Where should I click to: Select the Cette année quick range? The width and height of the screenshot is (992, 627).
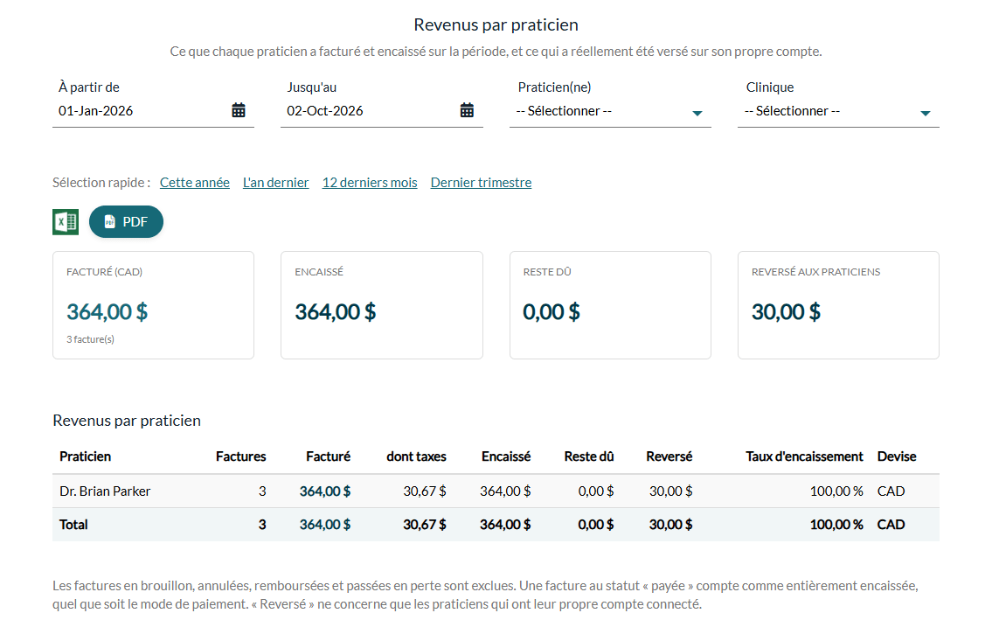pyautogui.click(x=195, y=182)
